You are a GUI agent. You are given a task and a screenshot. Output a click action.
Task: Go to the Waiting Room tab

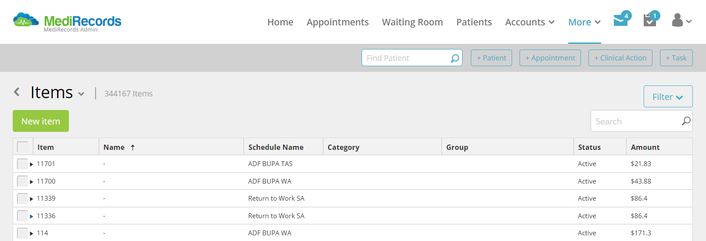point(412,22)
